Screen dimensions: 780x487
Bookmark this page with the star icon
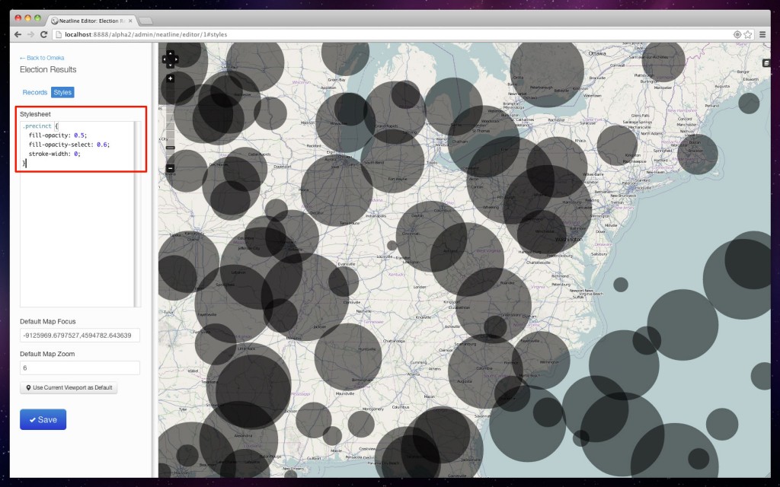point(748,34)
